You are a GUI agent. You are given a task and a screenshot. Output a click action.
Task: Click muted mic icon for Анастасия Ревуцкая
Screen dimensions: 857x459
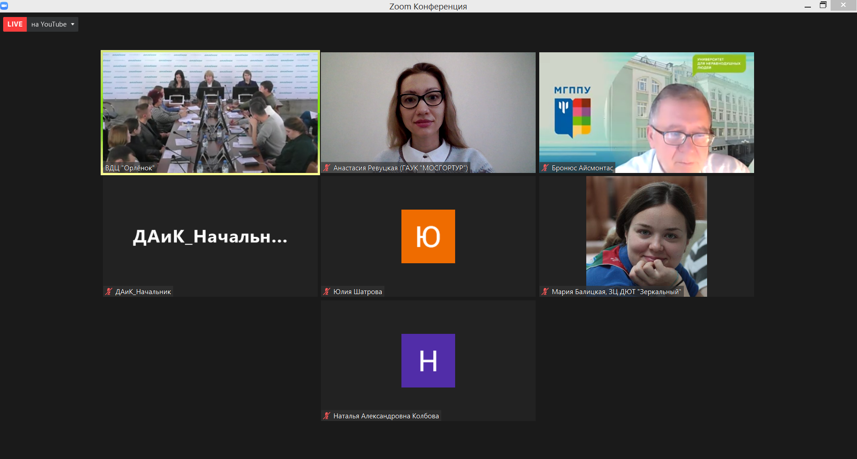327,168
